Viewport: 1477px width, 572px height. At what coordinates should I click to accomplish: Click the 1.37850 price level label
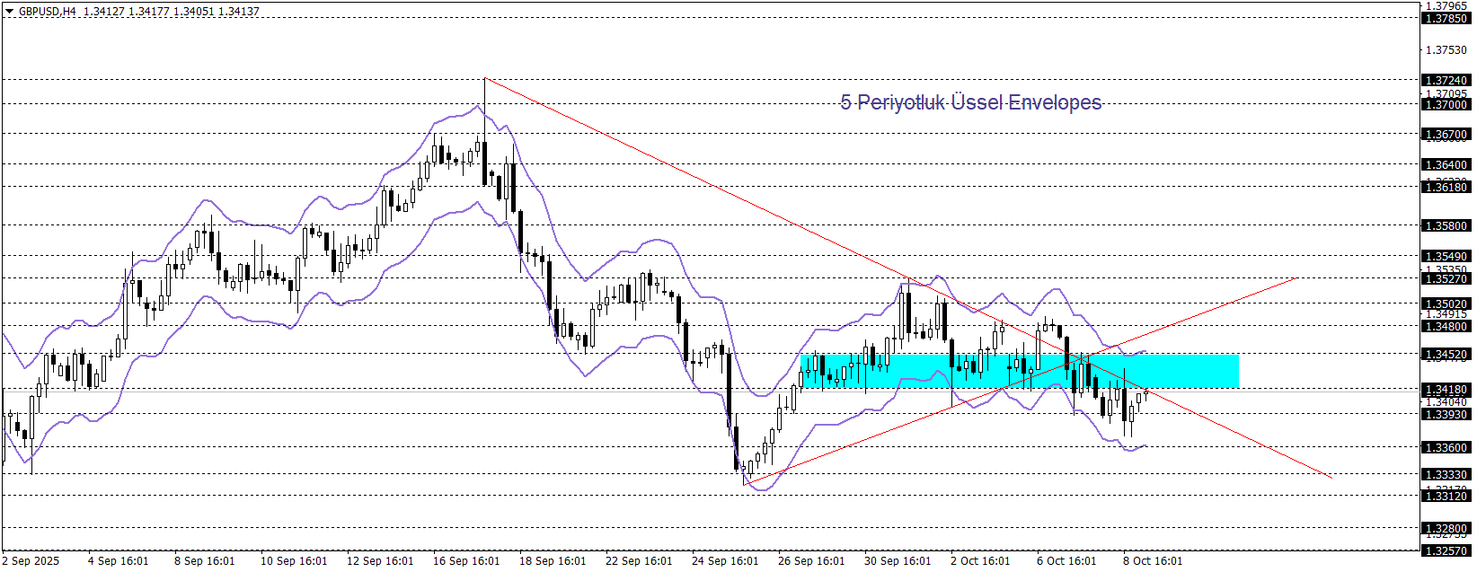coord(1446,18)
